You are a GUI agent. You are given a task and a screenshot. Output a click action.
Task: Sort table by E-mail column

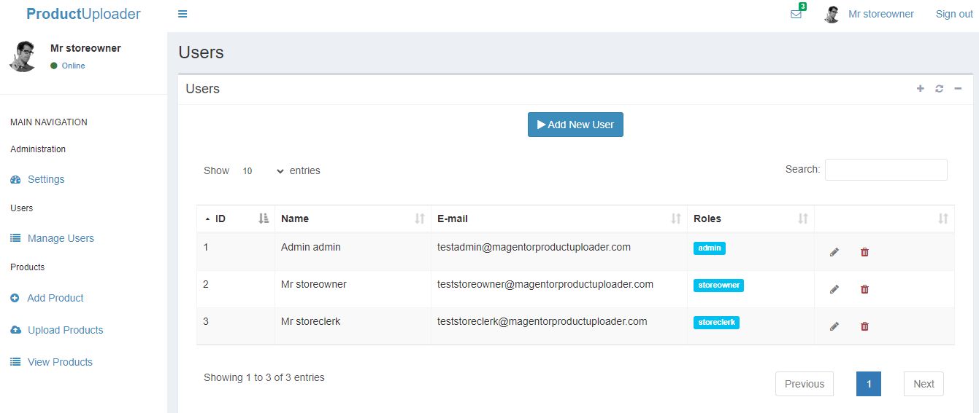pyautogui.click(x=559, y=219)
